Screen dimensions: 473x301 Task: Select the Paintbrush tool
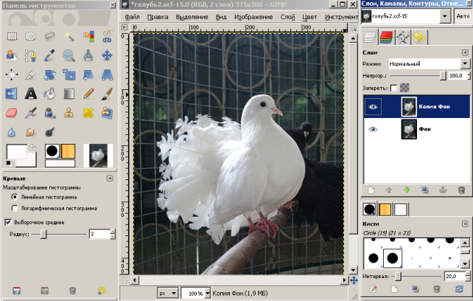pyautogui.click(x=107, y=94)
